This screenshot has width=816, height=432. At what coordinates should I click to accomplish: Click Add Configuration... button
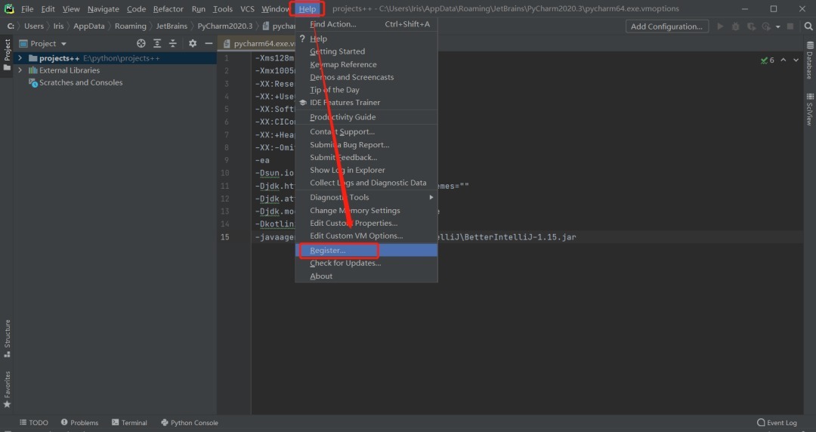pyautogui.click(x=666, y=26)
